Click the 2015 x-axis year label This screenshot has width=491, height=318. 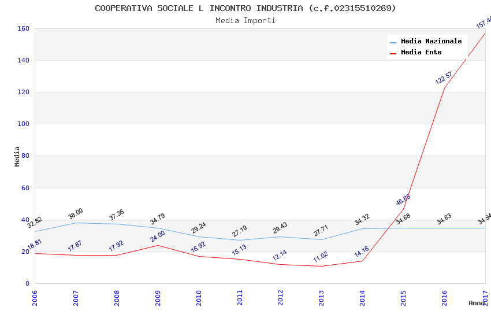403,298
